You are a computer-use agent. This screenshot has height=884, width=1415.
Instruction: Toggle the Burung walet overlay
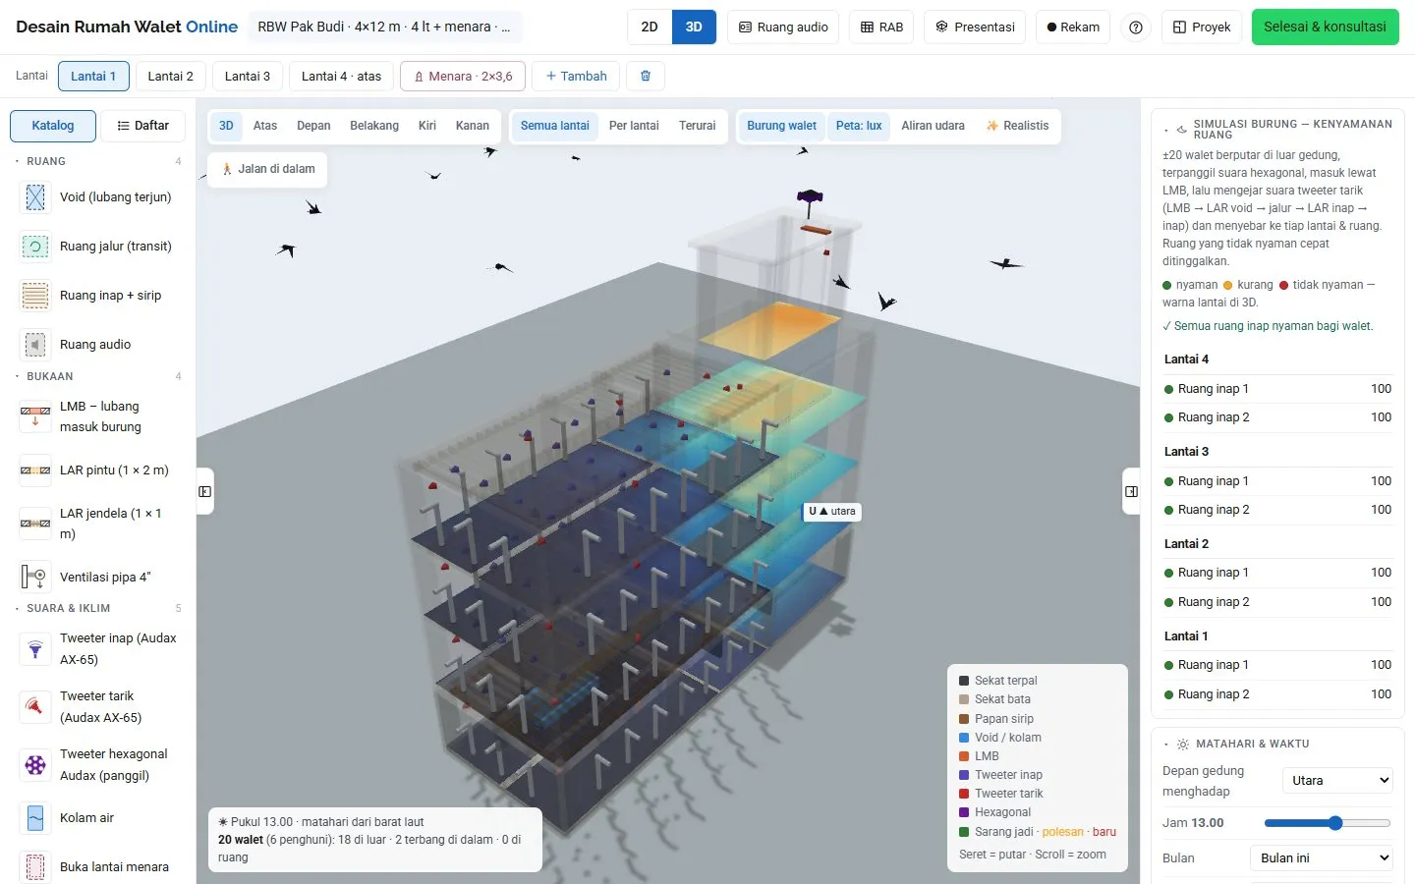point(781,126)
